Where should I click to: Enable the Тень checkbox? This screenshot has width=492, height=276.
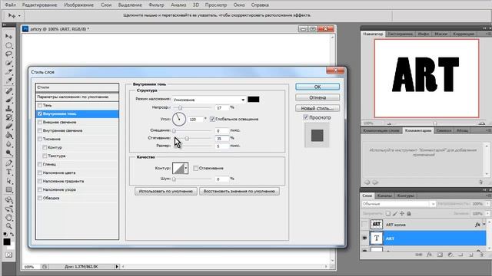[40, 106]
